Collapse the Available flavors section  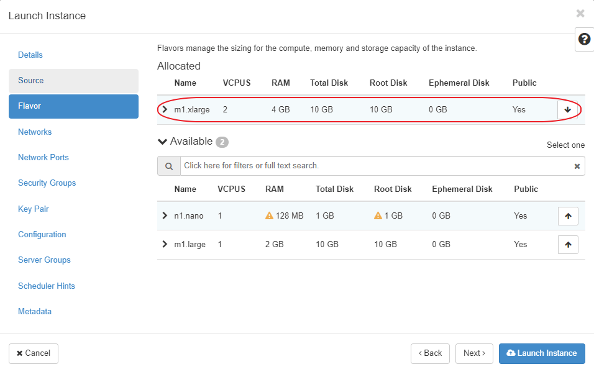163,142
